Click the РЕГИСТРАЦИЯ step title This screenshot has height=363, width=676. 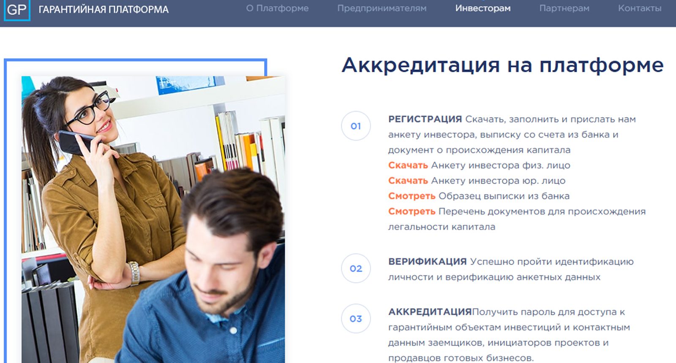pos(425,119)
